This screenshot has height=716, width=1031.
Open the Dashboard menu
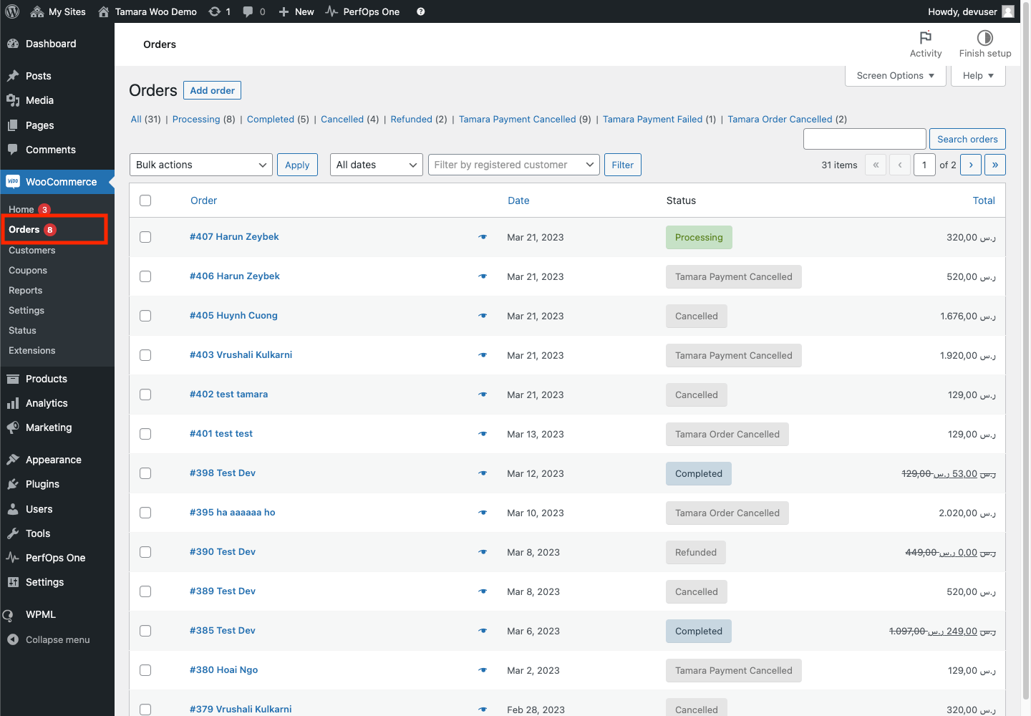point(57,44)
